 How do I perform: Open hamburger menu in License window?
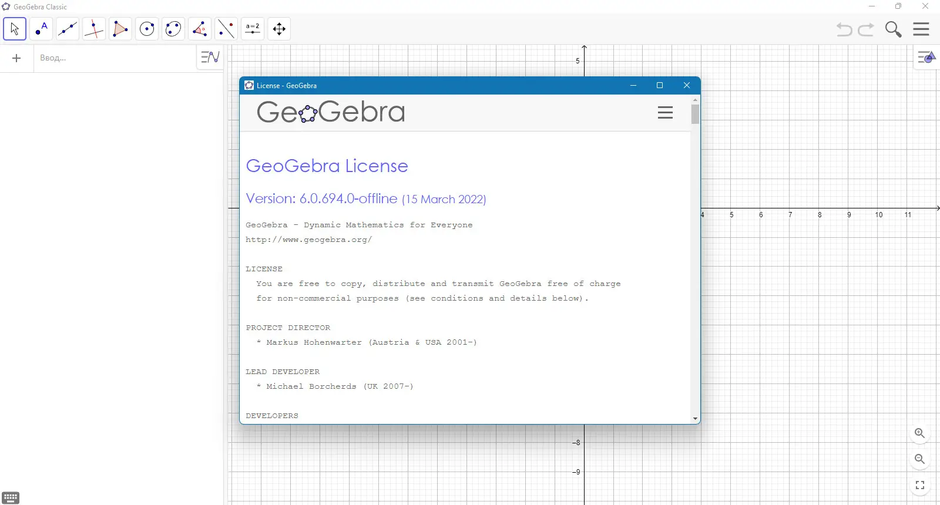click(665, 113)
